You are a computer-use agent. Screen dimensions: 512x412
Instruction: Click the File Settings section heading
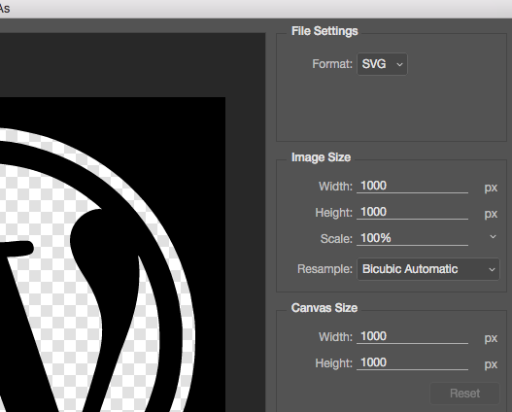click(324, 31)
